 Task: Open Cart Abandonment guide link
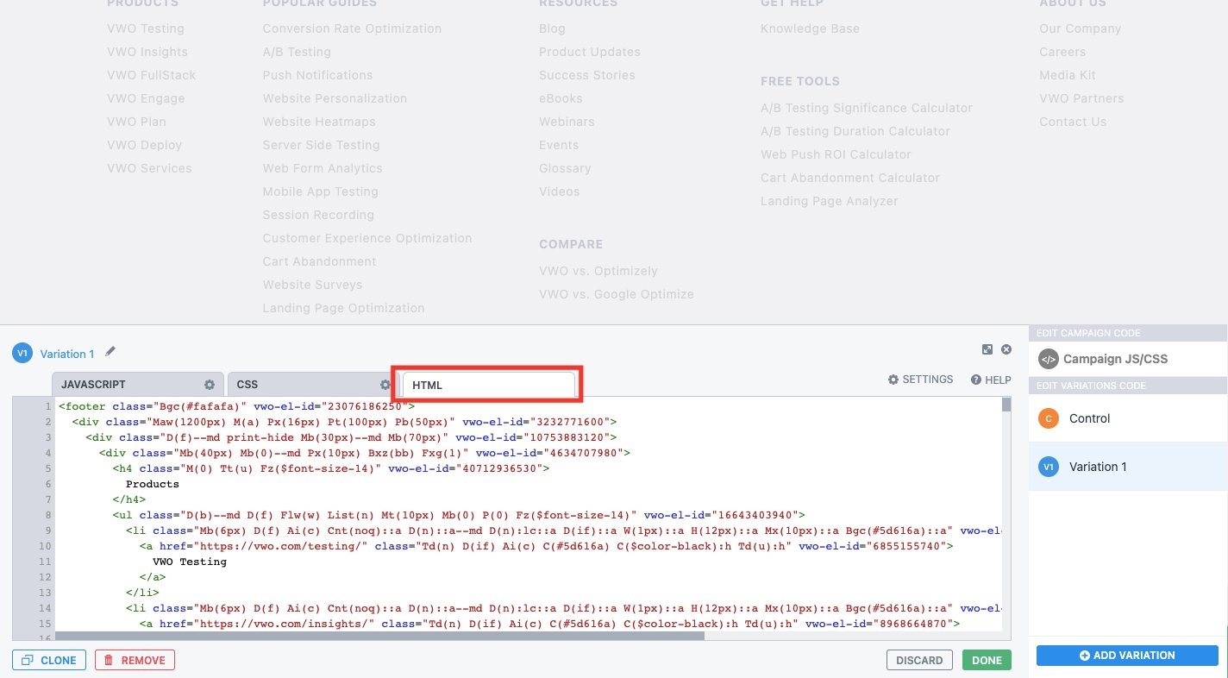(x=319, y=261)
